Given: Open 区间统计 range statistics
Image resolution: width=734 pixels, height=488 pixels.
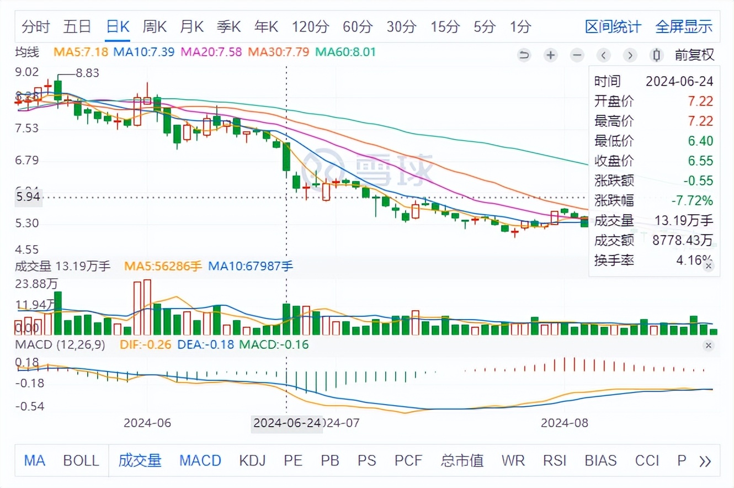Looking at the screenshot, I should coord(613,26).
